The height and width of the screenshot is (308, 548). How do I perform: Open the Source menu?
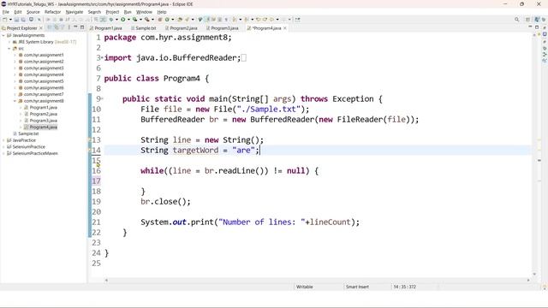33,12
